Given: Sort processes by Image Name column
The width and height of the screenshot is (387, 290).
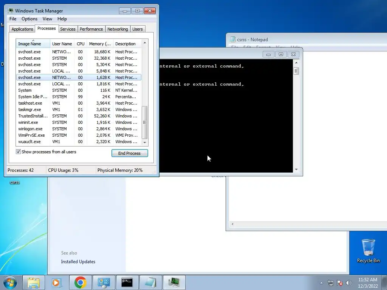Looking at the screenshot, I should (33, 44).
